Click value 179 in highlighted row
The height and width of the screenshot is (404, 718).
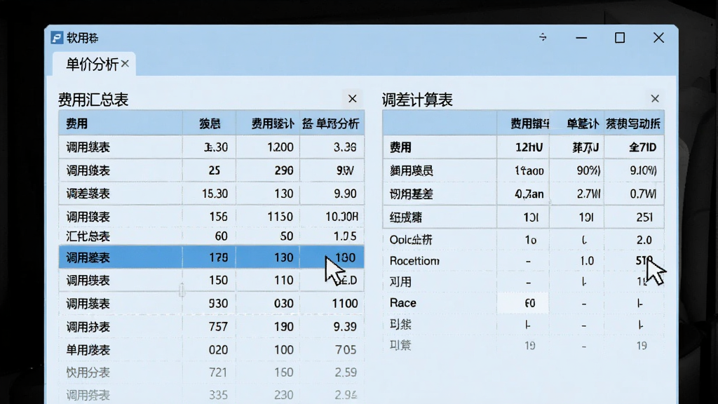[219, 257]
